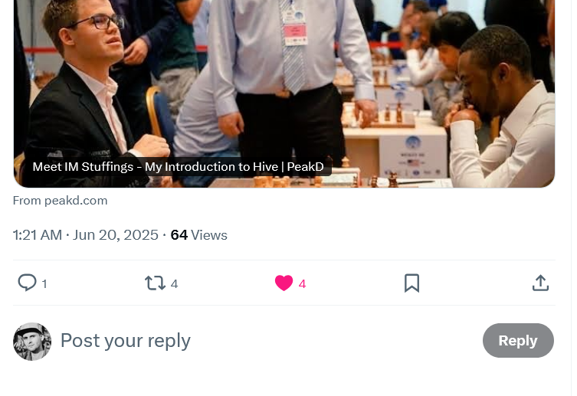Click the pink like count 4
The height and width of the screenshot is (396, 577).
click(x=302, y=284)
